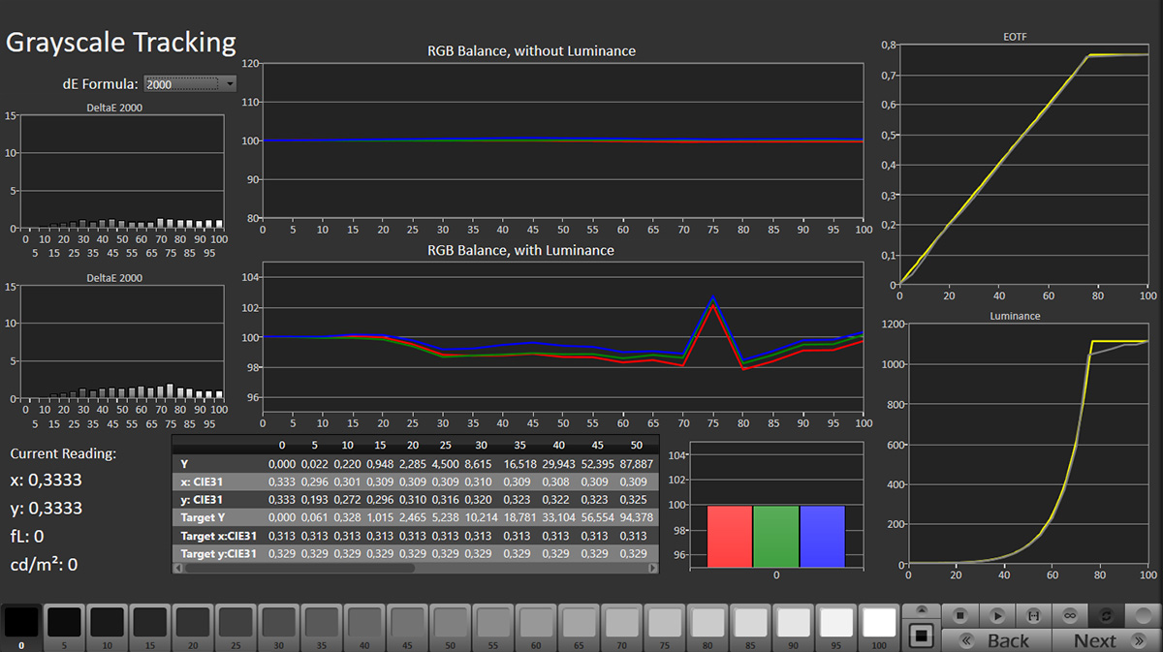Click the small up-arrow above pattern icon

point(921,610)
